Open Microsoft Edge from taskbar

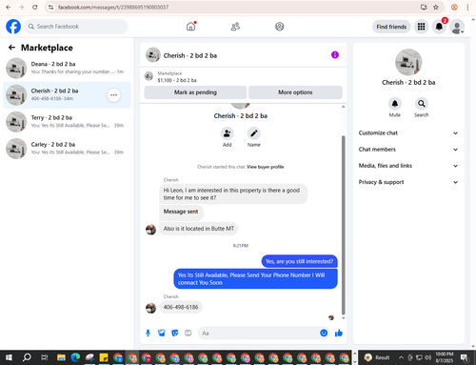point(75,357)
